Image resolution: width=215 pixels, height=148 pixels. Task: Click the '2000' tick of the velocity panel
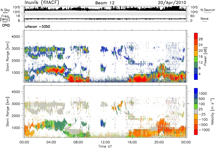(x=16, y=116)
